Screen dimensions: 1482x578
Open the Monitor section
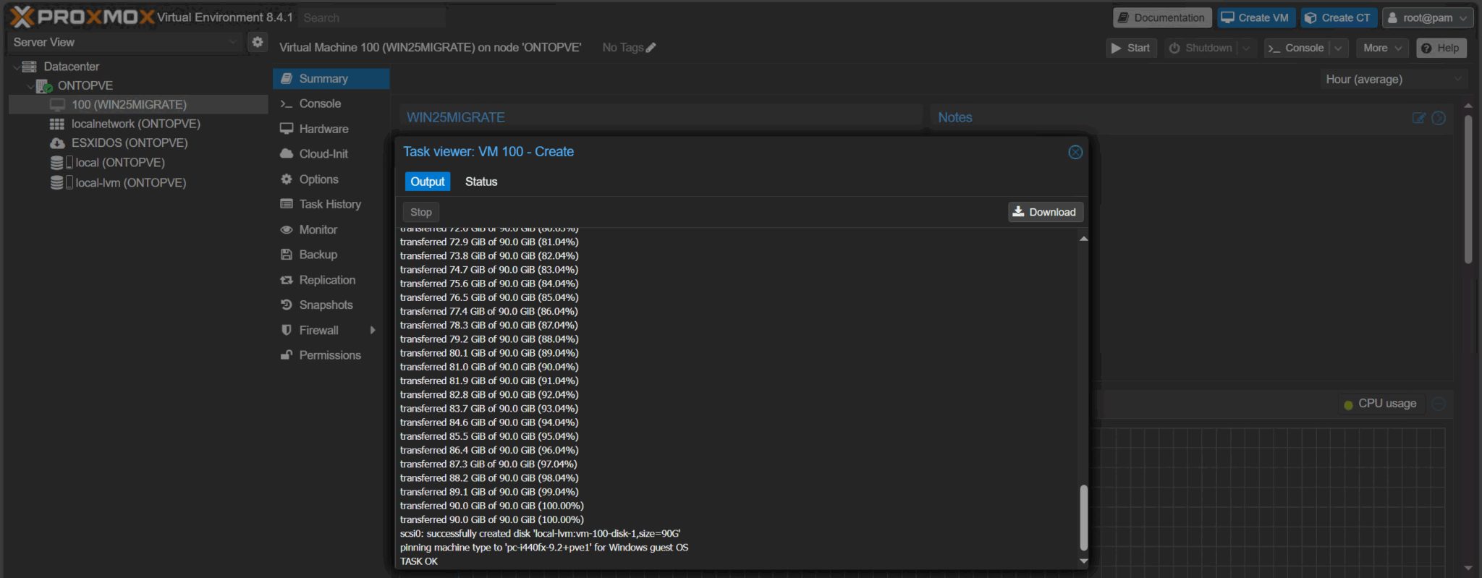click(x=331, y=230)
